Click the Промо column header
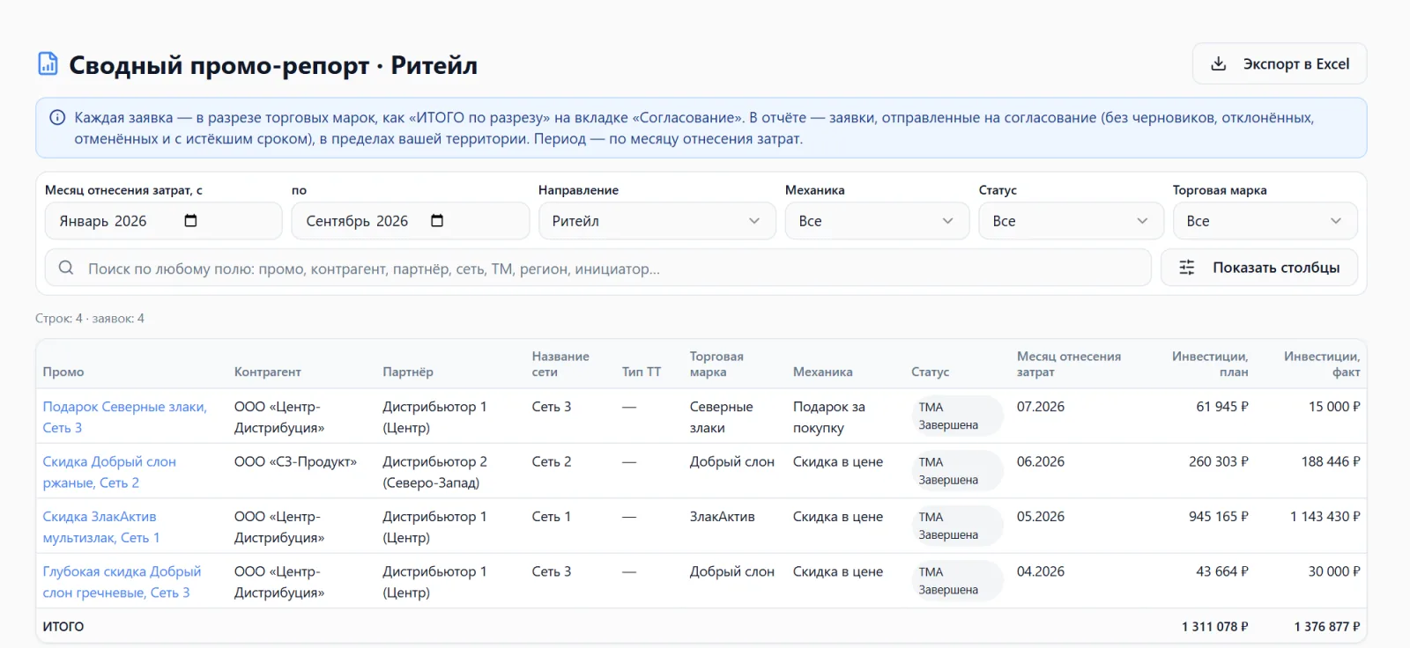The image size is (1410, 648). click(x=63, y=372)
